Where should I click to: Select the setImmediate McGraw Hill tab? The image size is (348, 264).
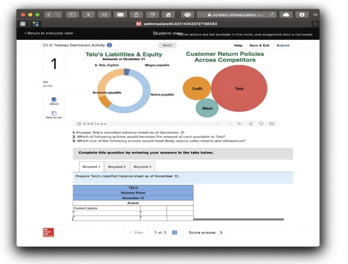(x=176, y=24)
